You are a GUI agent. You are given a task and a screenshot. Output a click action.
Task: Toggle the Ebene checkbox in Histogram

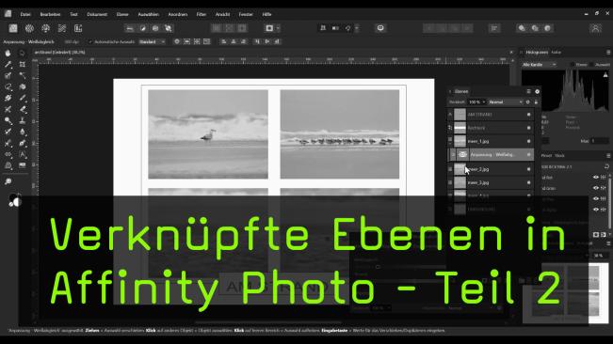point(572,64)
